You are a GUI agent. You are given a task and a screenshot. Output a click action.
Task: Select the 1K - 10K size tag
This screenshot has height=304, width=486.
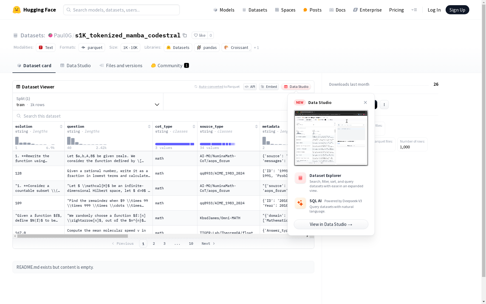(x=130, y=47)
